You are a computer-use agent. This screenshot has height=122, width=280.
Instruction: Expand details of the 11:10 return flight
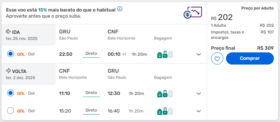click(x=199, y=94)
